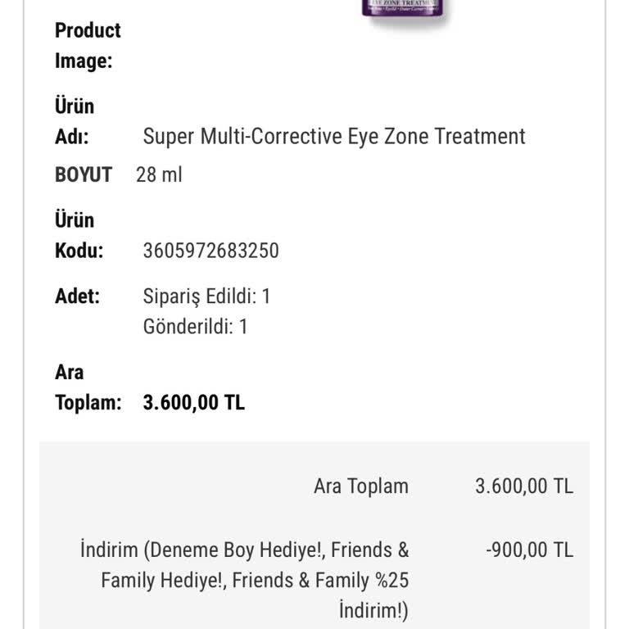Click the -900,00 TL discount amount
This screenshot has height=629, width=629.
point(529,550)
